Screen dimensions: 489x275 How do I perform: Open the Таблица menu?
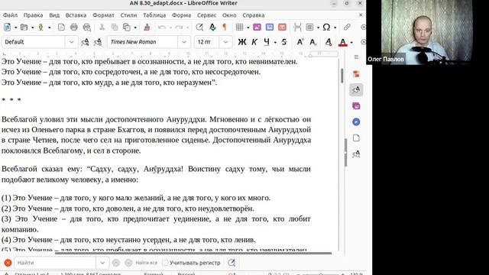pos(154,15)
